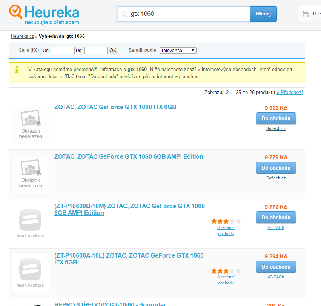Image resolution: width=321 pixels, height=306 pixels.
Task: Focus the 'Do' maximum price field
Action: pos(96,50)
